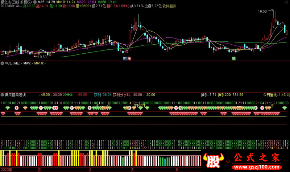
Task: Expand the VOLUME indicator panel menu
Action: point(2,63)
